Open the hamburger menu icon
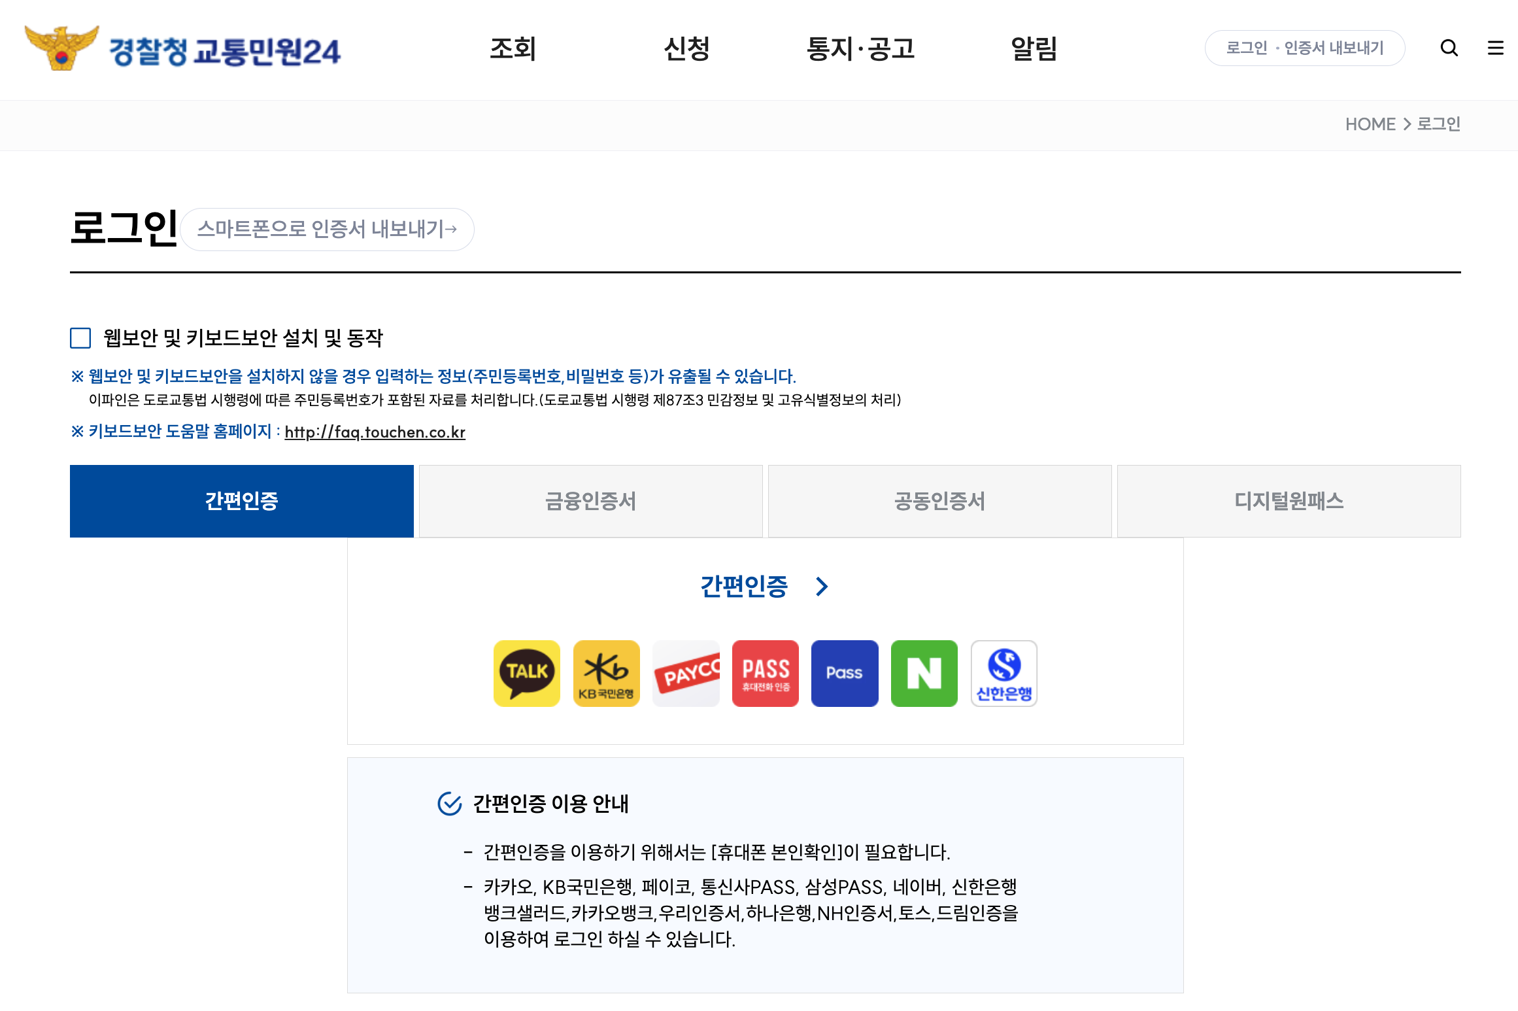 (x=1495, y=48)
